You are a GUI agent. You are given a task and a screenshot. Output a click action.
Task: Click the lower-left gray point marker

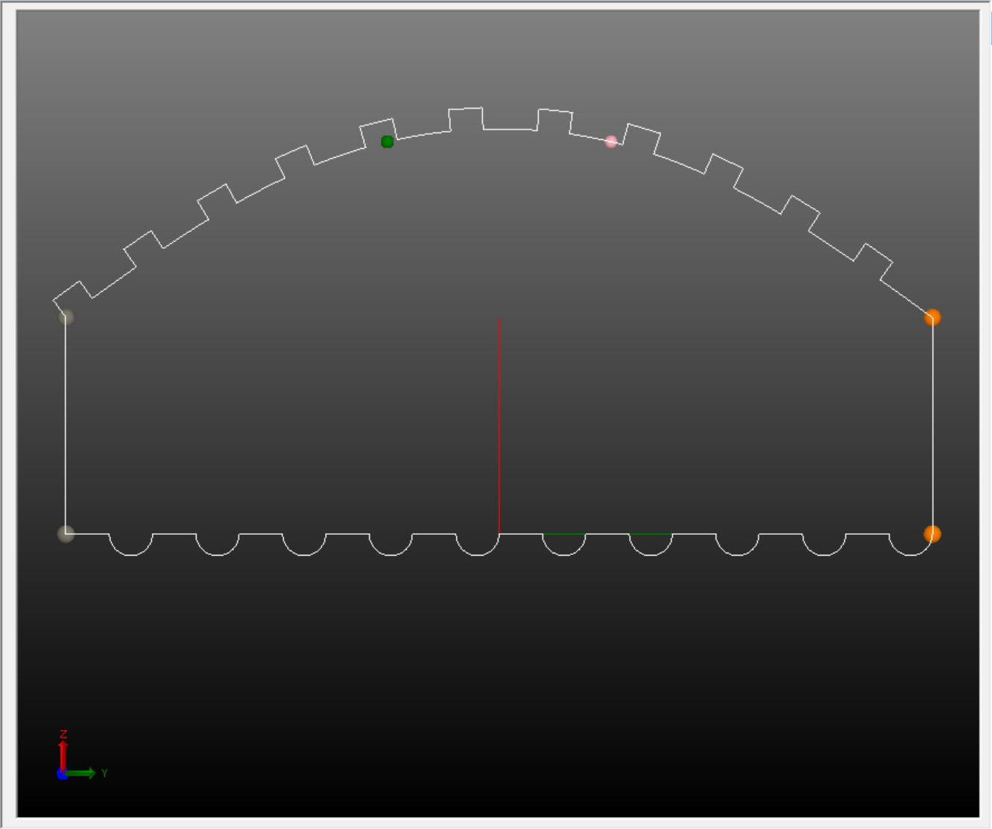click(66, 533)
